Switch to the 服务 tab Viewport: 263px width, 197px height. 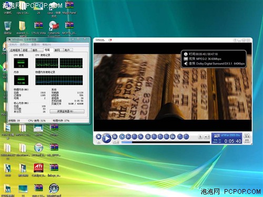37,50
